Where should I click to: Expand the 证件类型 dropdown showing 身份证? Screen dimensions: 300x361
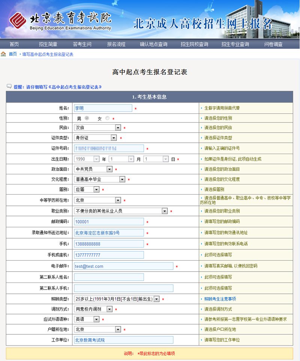tap(96, 138)
